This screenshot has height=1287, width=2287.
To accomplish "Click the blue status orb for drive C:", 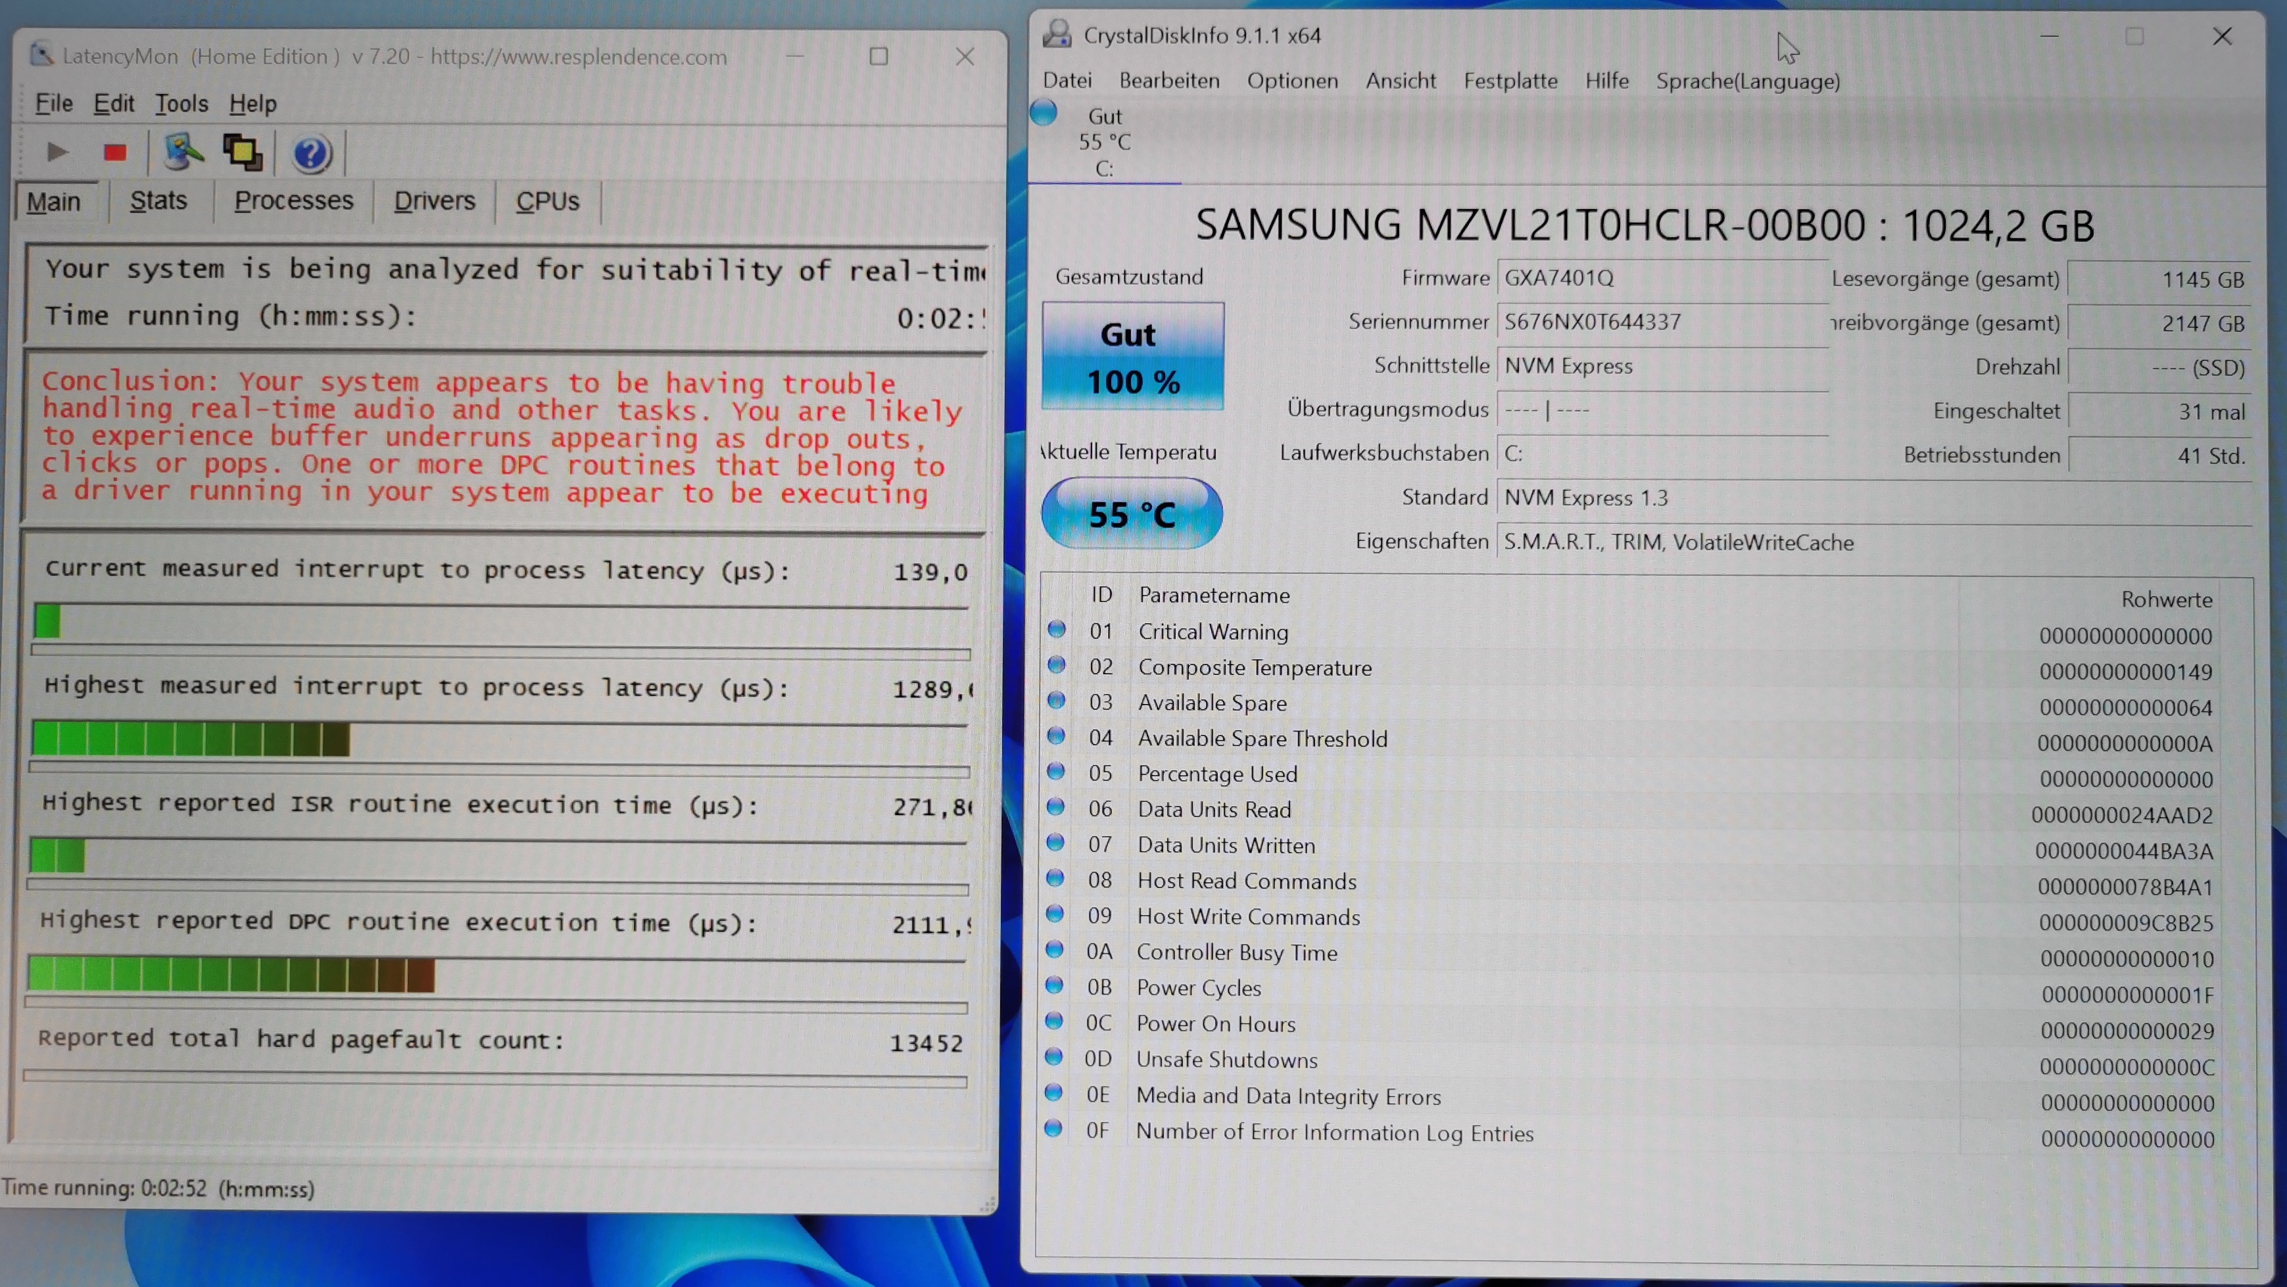I will 1045,114.
